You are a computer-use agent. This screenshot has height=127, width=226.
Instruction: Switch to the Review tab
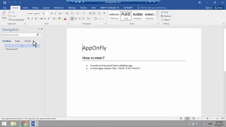(x=83, y=8)
